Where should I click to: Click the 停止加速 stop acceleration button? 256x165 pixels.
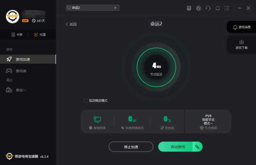(x=131, y=147)
